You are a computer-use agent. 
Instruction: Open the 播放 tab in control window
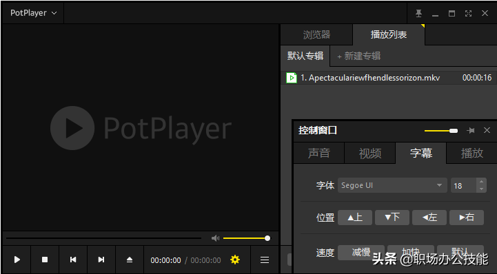point(471,153)
